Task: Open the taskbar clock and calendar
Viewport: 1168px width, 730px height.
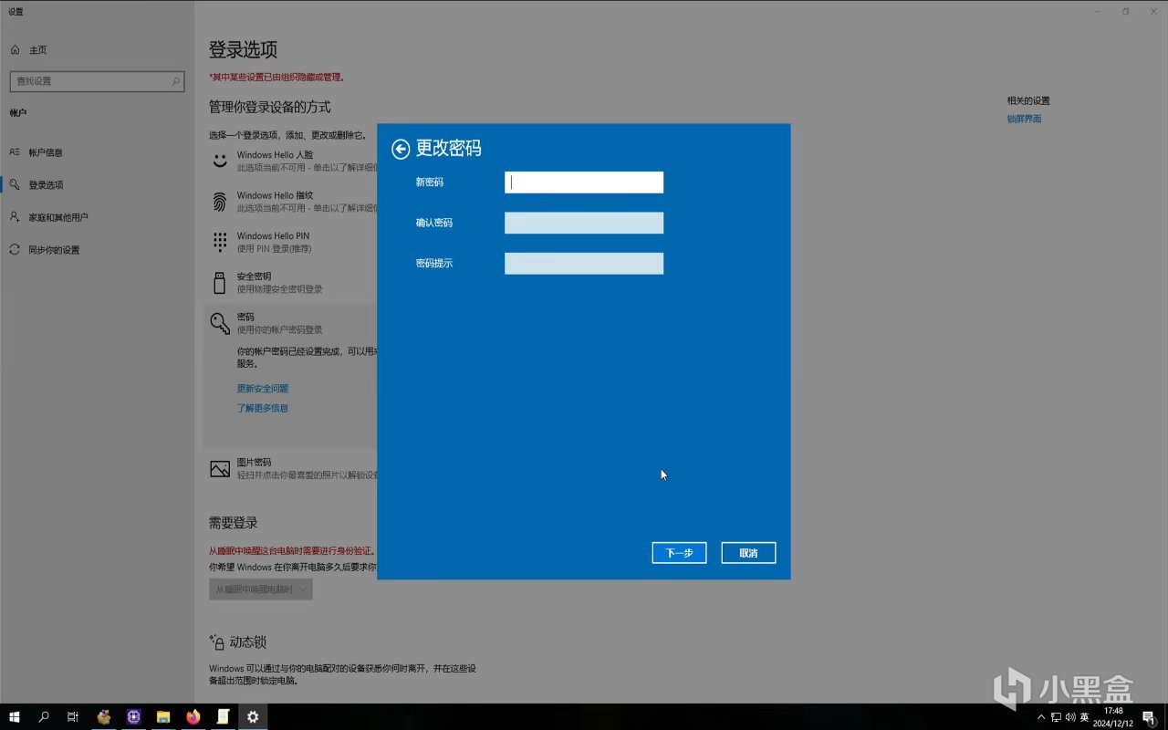Action: point(1113,717)
